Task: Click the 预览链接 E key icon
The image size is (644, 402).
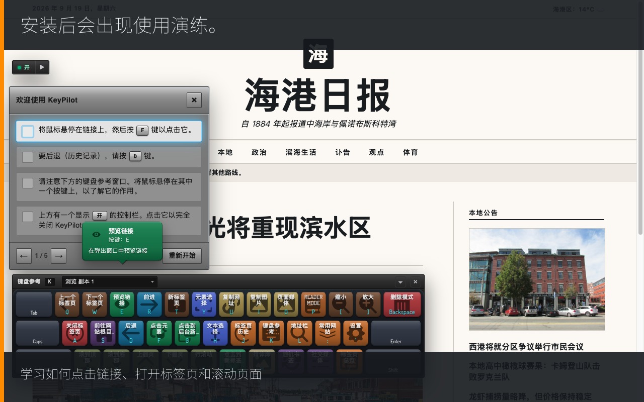Action: 122,305
